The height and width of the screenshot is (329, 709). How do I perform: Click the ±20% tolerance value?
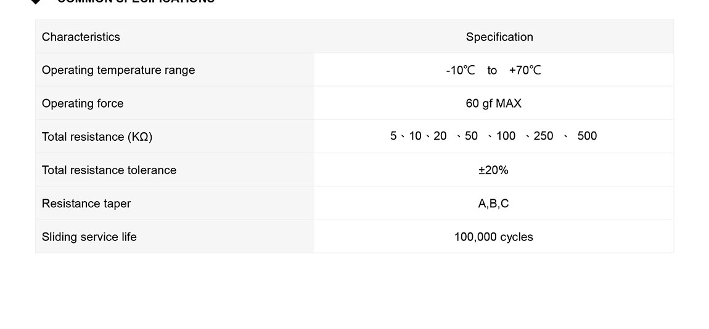(493, 170)
